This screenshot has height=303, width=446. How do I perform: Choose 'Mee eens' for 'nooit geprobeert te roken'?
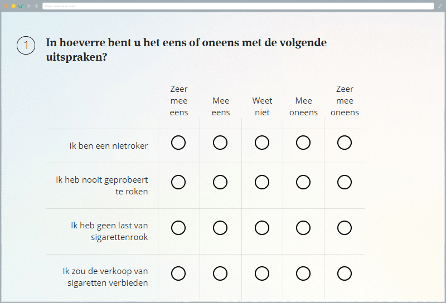click(x=220, y=182)
